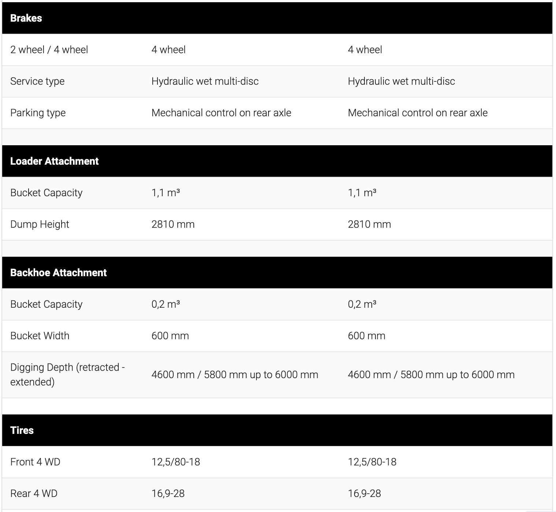556x512 pixels.
Task: Click first column 4600 mm digging depth value
Action: (x=235, y=375)
